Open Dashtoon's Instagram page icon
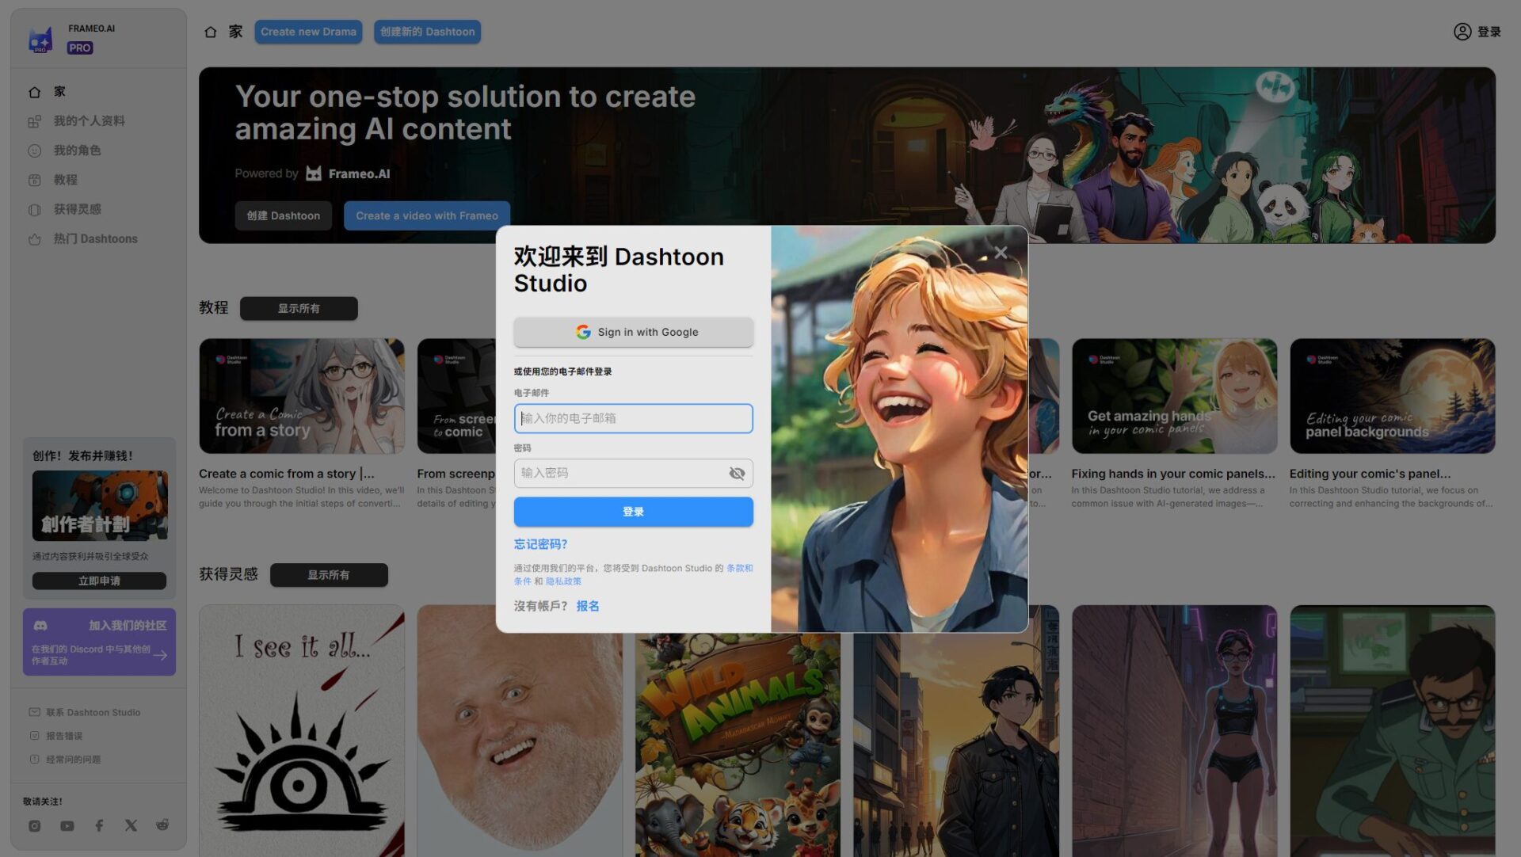The image size is (1521, 857). coord(35,825)
